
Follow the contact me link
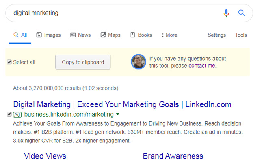point(202,66)
